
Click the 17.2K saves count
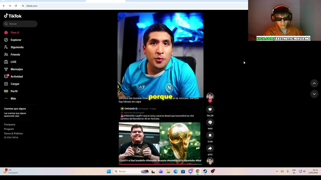[x=210, y=142]
